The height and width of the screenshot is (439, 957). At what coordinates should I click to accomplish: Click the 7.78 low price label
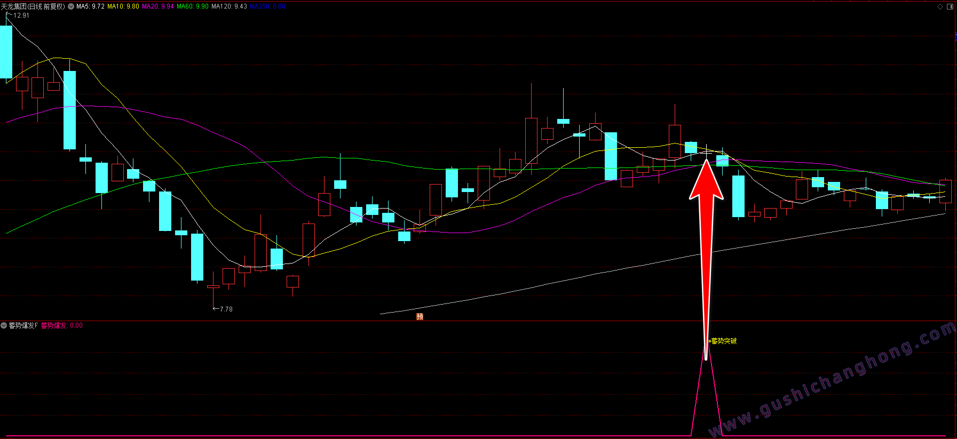coord(226,309)
